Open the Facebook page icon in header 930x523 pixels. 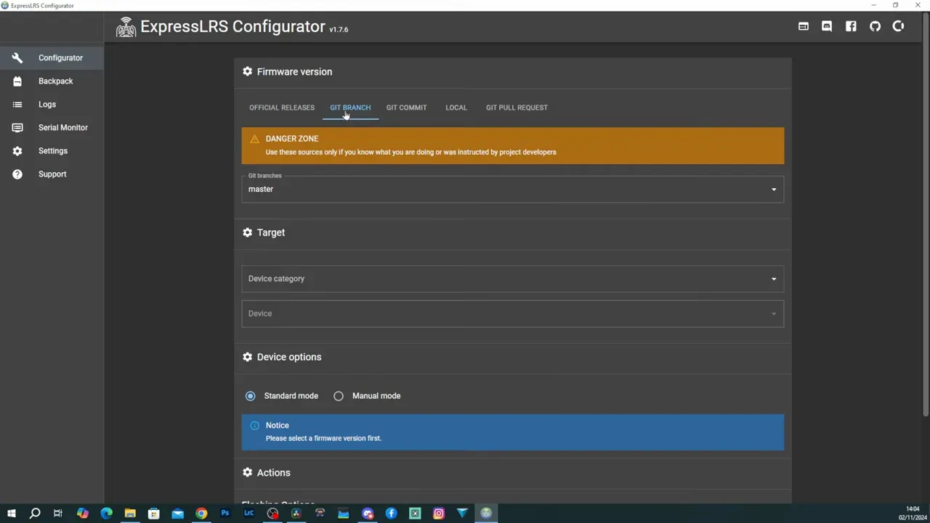pyautogui.click(x=851, y=26)
